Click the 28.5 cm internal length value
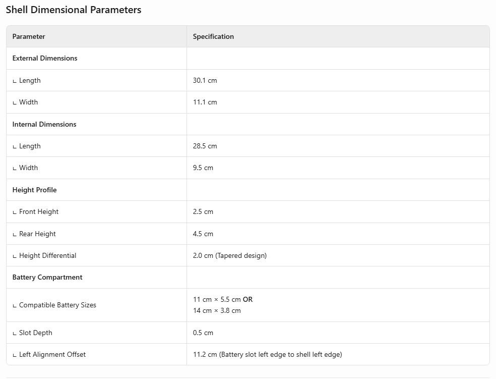Viewport: 496px width, 379px height. [x=205, y=146]
